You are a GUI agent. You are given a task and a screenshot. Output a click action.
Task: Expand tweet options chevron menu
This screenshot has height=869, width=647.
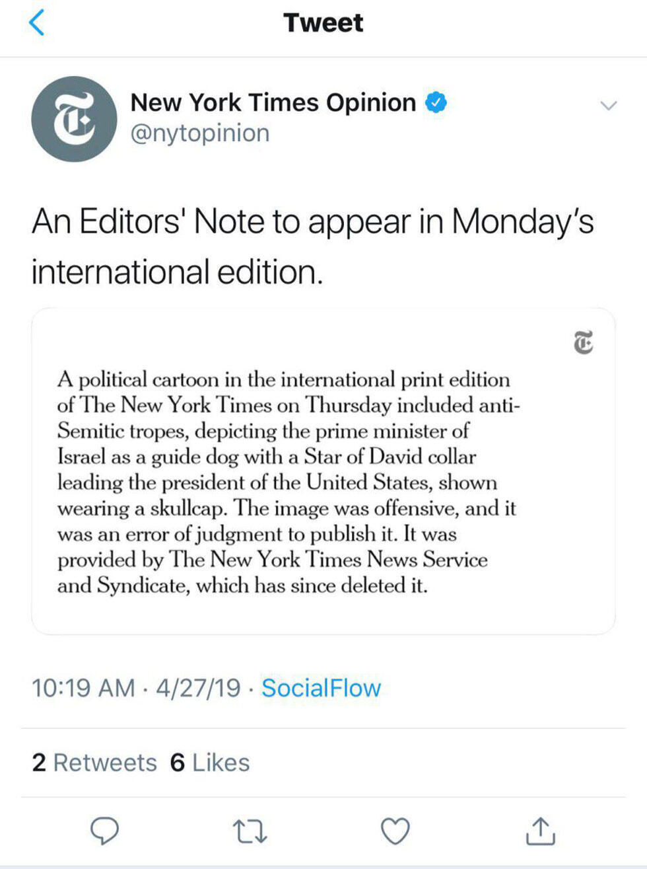tap(607, 106)
